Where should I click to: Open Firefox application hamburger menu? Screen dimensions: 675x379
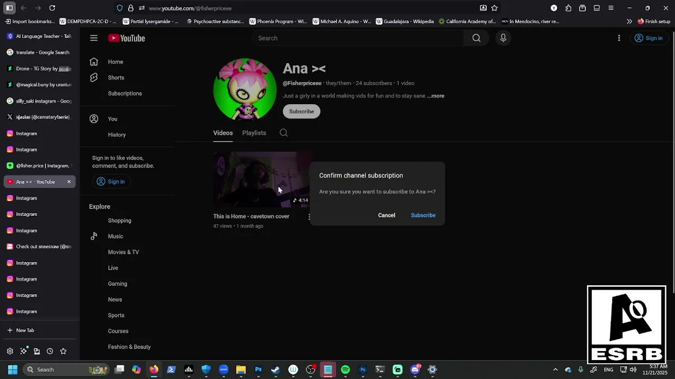[611, 8]
